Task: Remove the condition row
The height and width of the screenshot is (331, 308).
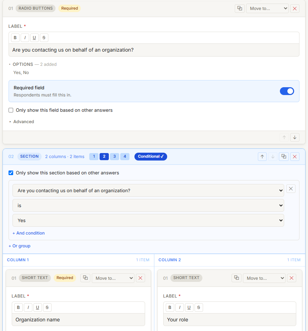Action: 291,189
